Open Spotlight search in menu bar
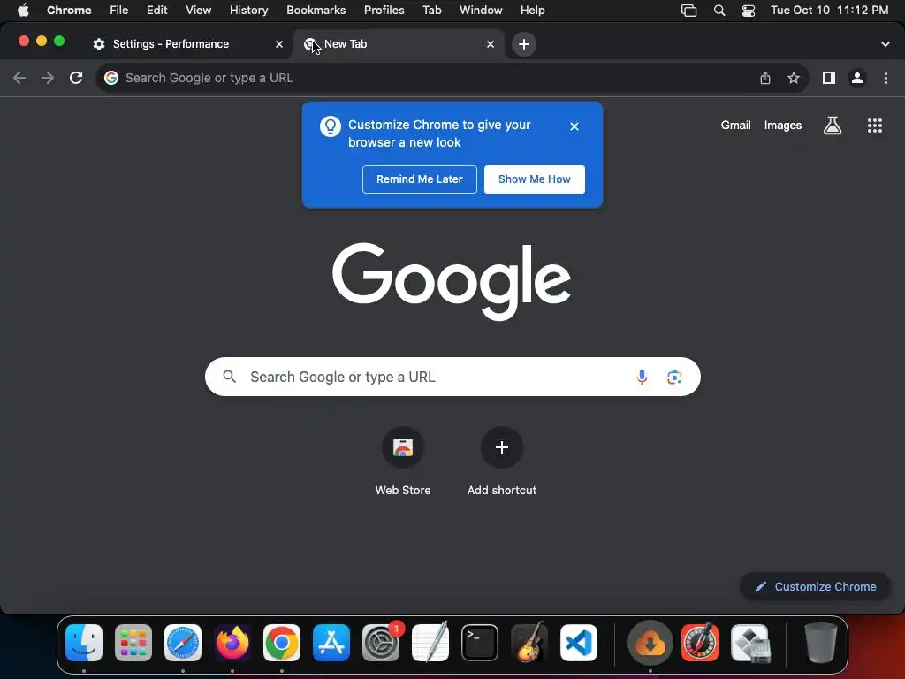The image size is (905, 679). tap(719, 11)
